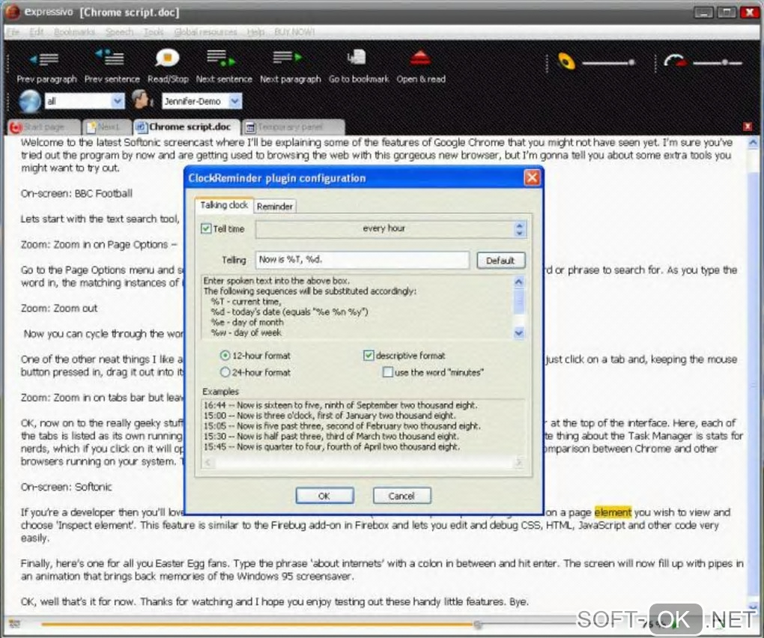Image resolution: width=764 pixels, height=638 pixels.
Task: Click the Telling text input field
Action: point(362,260)
